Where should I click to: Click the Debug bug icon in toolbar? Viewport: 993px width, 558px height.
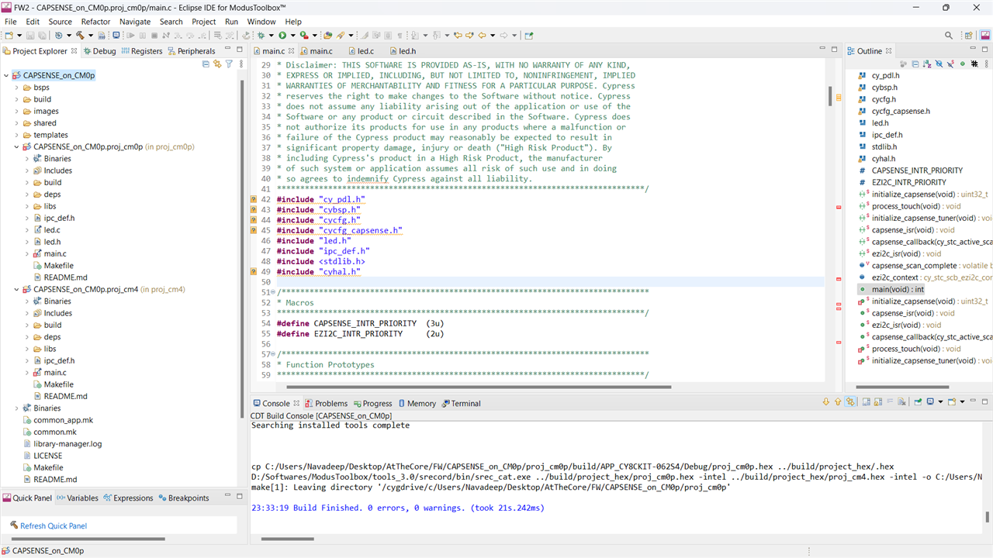click(261, 36)
